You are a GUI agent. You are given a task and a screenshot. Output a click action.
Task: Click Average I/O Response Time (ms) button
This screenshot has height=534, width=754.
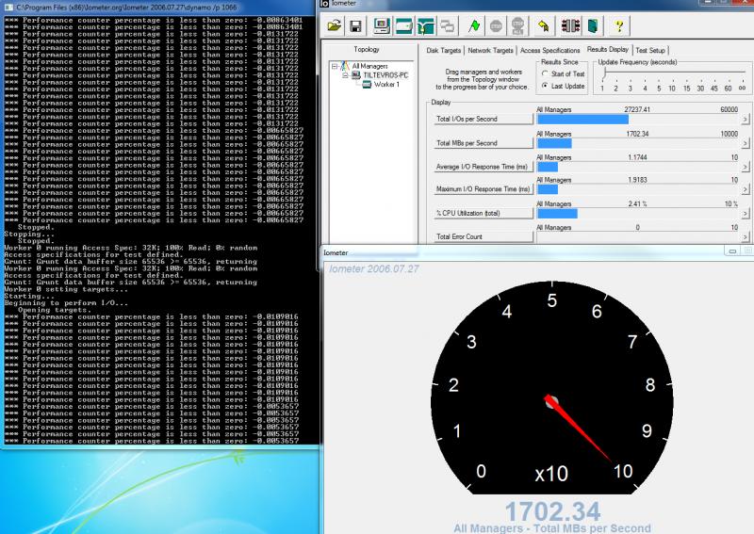click(484, 167)
